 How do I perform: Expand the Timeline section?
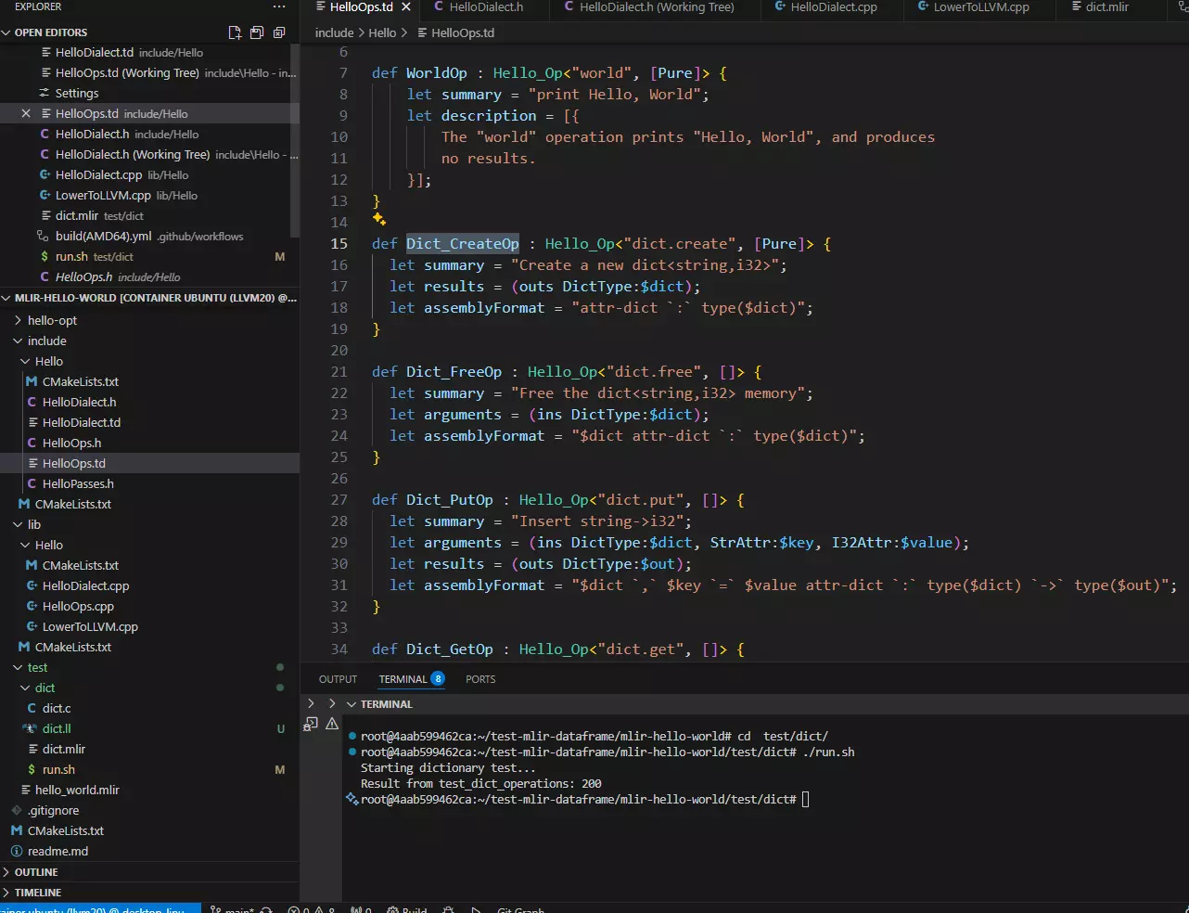pos(6,893)
